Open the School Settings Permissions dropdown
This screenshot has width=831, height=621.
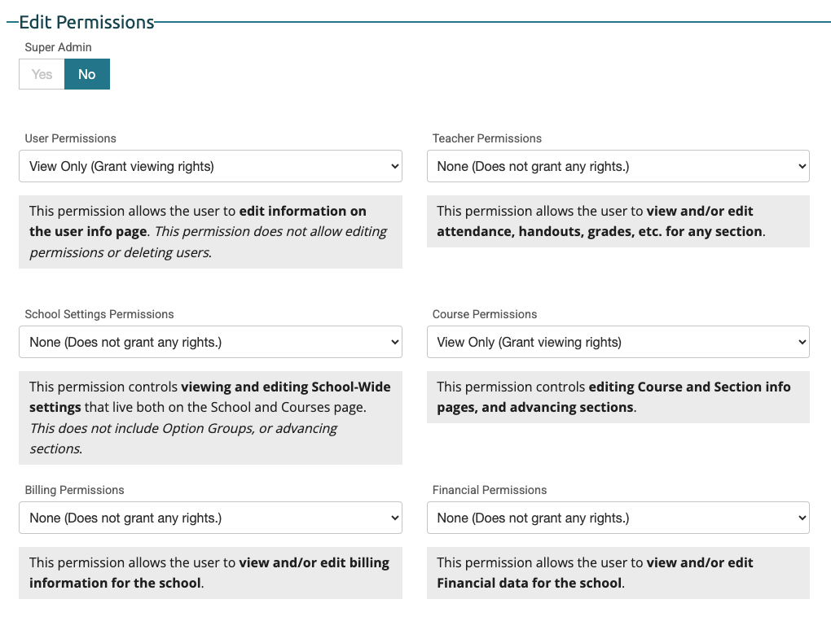click(x=209, y=342)
